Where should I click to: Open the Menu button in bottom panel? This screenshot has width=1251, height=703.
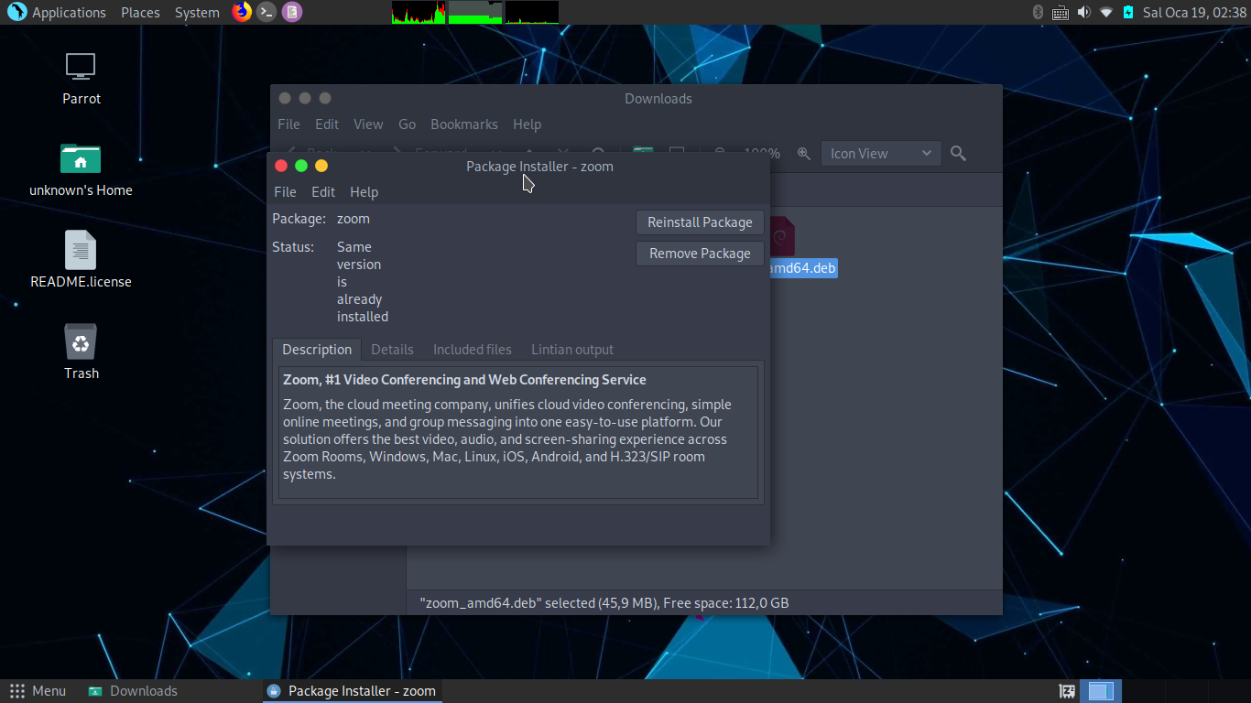[x=38, y=691]
